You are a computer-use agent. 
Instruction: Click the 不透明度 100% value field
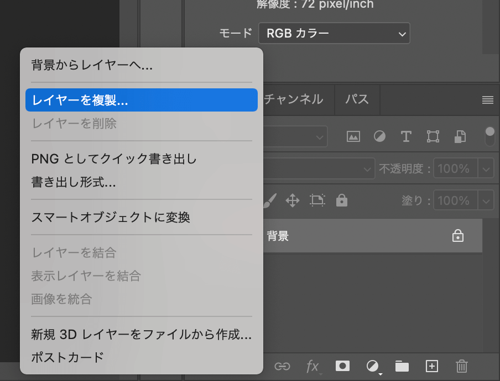click(x=455, y=168)
